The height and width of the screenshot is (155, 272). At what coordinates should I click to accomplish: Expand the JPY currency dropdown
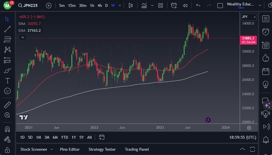click(x=249, y=17)
